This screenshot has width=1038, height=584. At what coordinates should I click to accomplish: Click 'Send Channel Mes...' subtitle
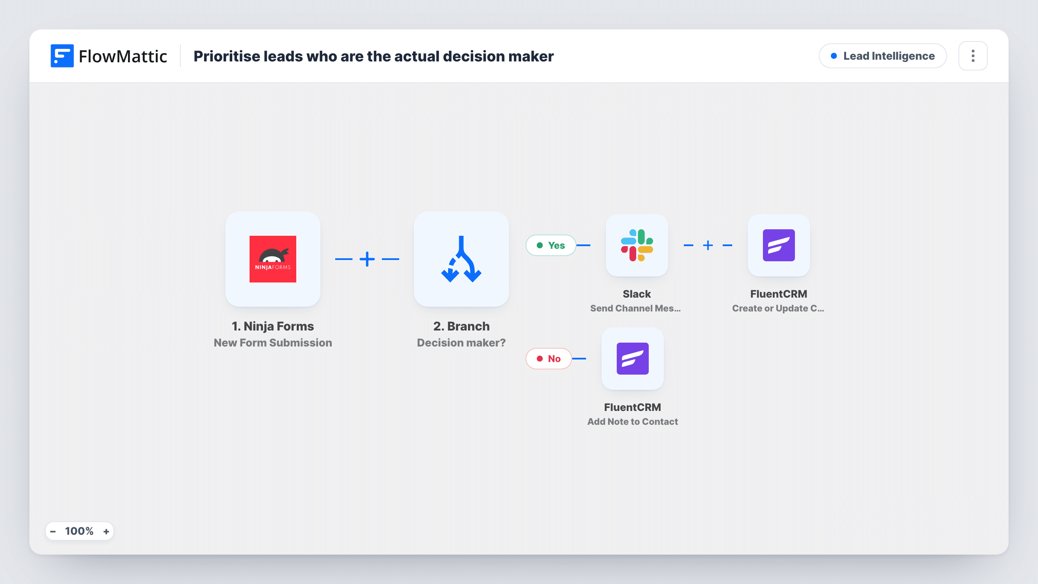click(635, 308)
